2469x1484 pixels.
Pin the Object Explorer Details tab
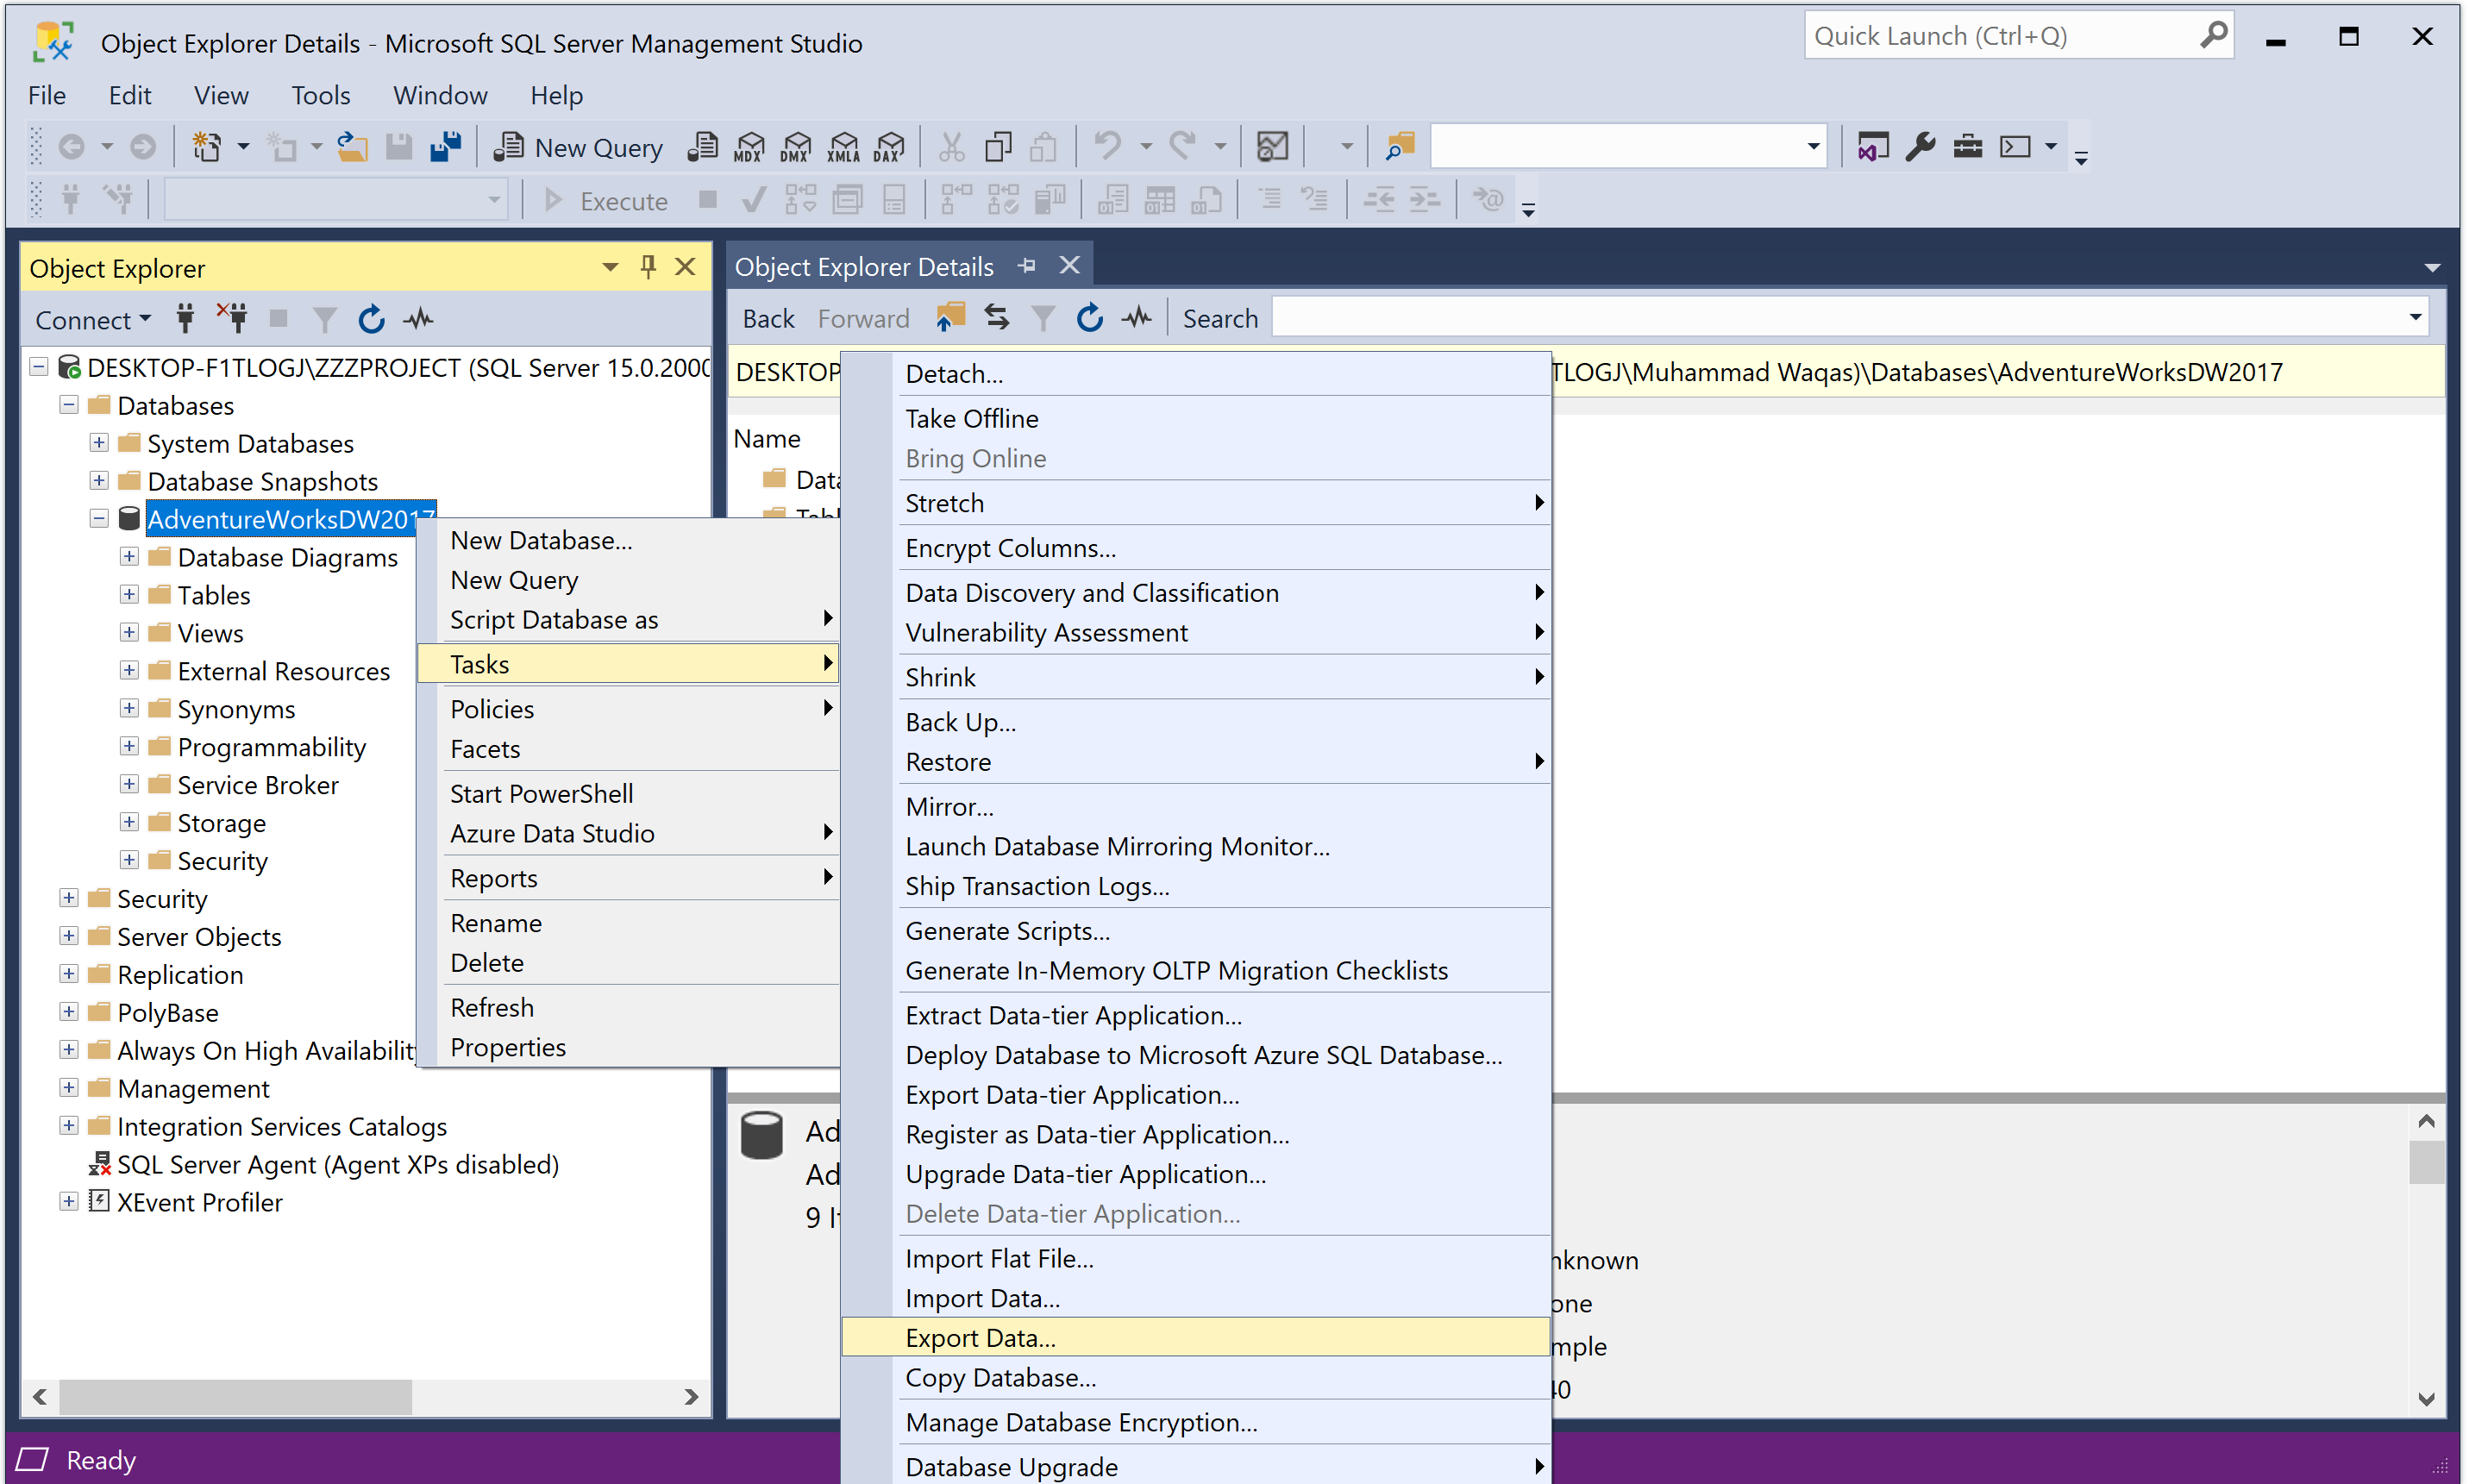point(1027,266)
